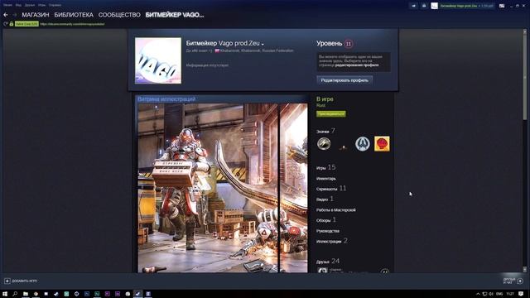Open the large soldier showcase artwork
Image resolution: width=530 pixels, height=298 pixels.
tap(208, 188)
